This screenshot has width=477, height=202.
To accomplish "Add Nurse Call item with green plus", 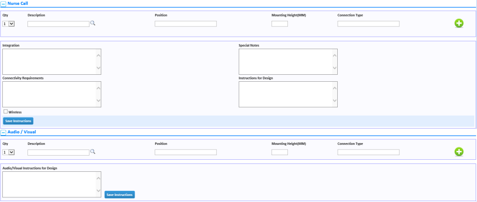I will (x=459, y=23).
